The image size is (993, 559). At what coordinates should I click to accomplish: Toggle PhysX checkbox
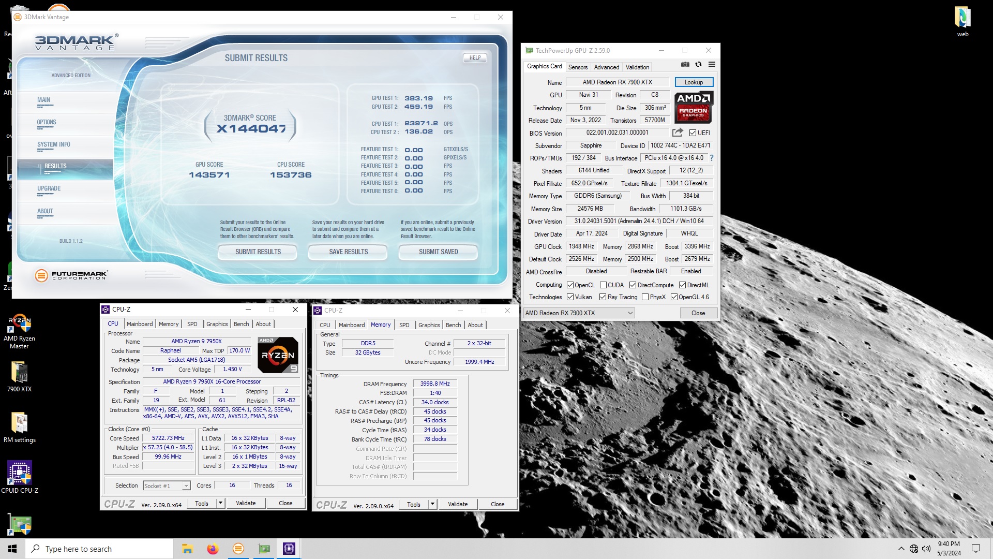pyautogui.click(x=645, y=297)
